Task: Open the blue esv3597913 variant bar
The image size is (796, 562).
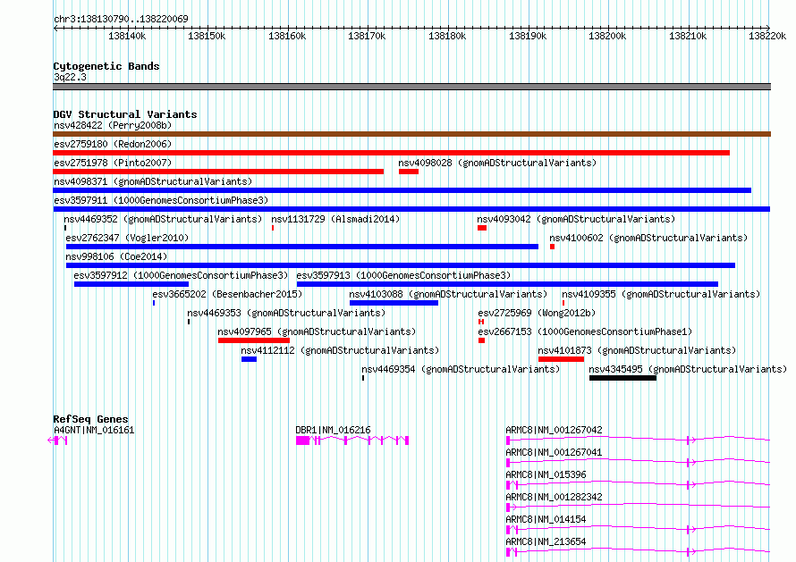Action: click(508, 284)
